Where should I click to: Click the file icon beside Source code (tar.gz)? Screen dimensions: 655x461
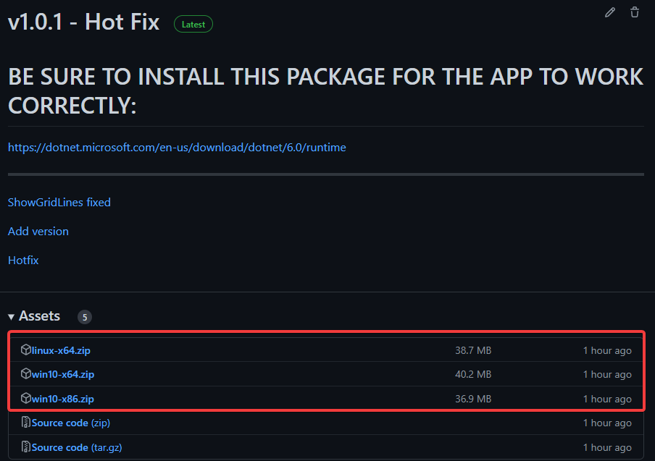(x=26, y=447)
